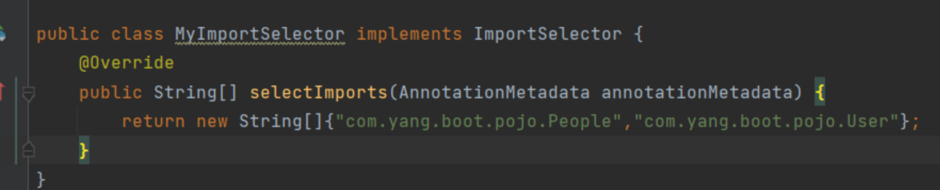
Task: Click the ImportSelector interface name
Action: click(547, 34)
